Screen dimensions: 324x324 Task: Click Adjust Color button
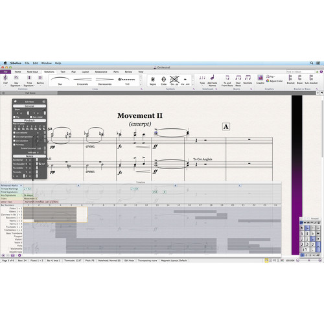pos(275,81)
